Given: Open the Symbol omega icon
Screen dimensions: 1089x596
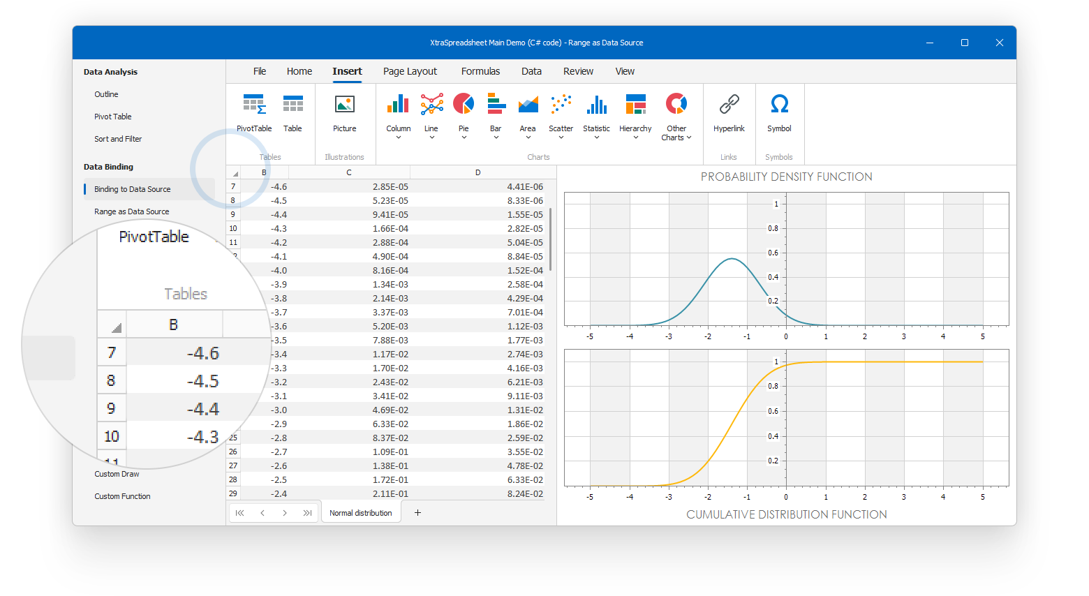Looking at the screenshot, I should [x=779, y=113].
